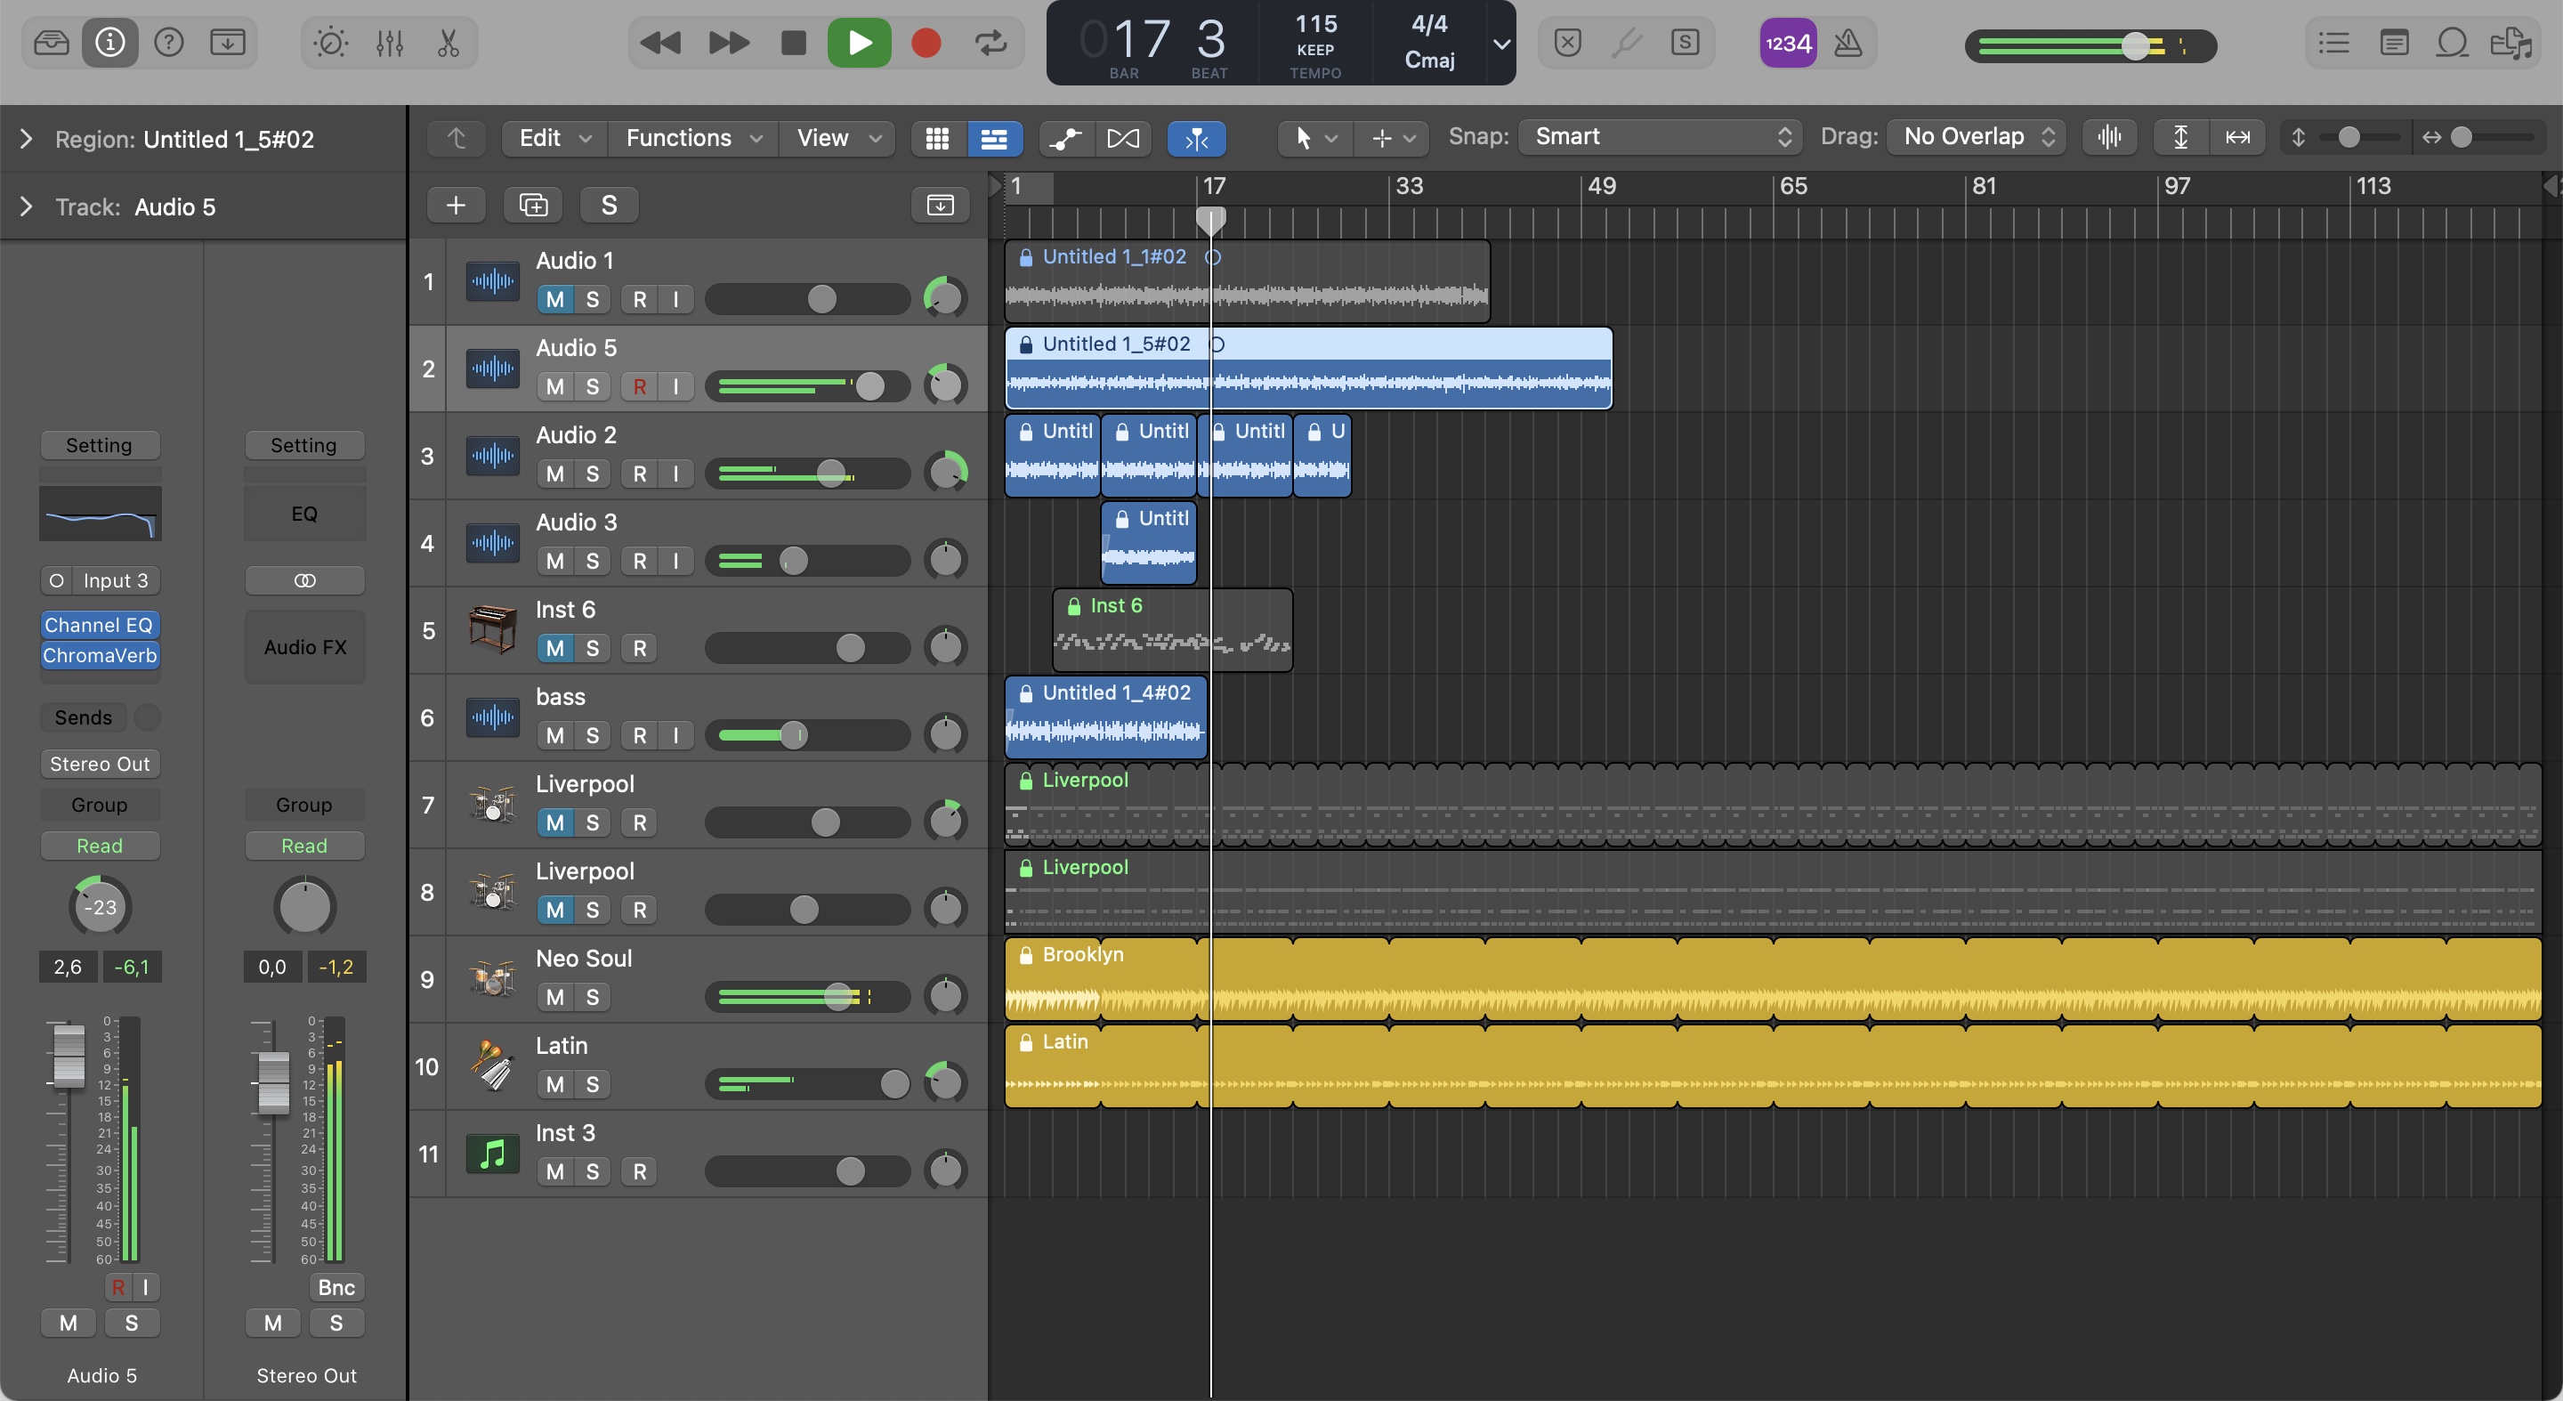Disable record-enable on Audio 5 track
2563x1401 pixels.
[x=640, y=386]
